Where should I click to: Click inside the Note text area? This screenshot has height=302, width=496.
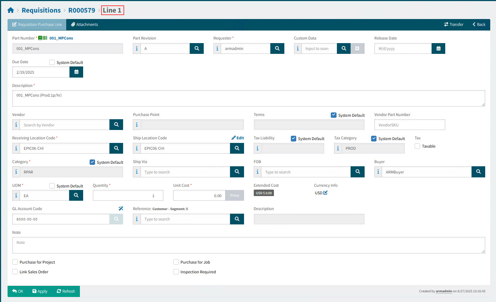[248, 245]
